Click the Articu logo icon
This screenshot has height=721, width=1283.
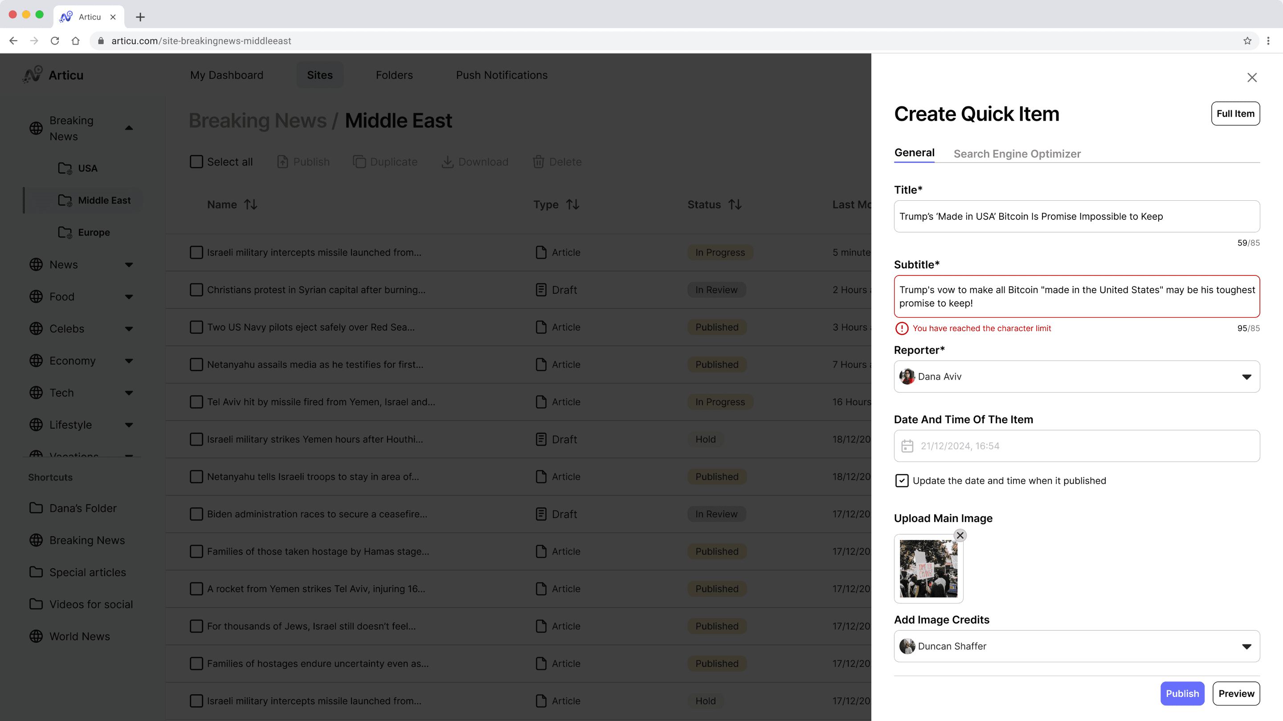coord(33,75)
